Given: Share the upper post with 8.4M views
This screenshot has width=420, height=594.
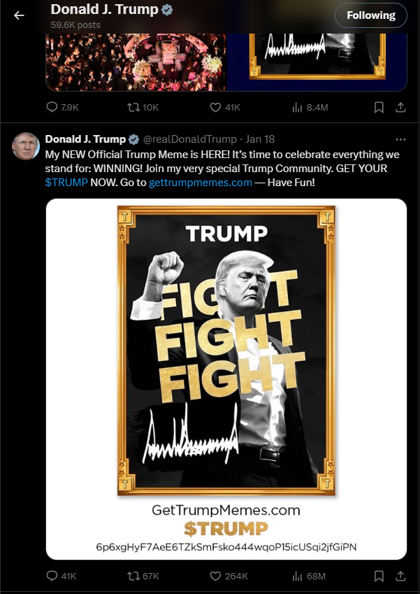Looking at the screenshot, I should (400, 107).
